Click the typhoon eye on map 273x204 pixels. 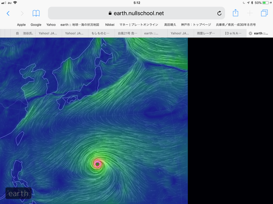click(97, 164)
